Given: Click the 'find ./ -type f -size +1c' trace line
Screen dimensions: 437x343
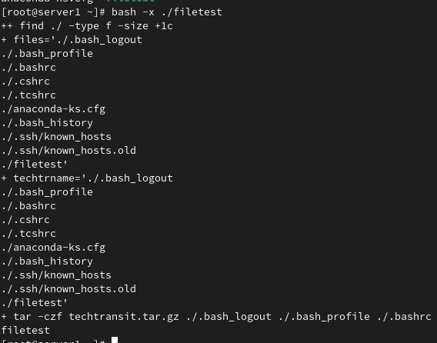Looking at the screenshot, I should click(x=96, y=26).
